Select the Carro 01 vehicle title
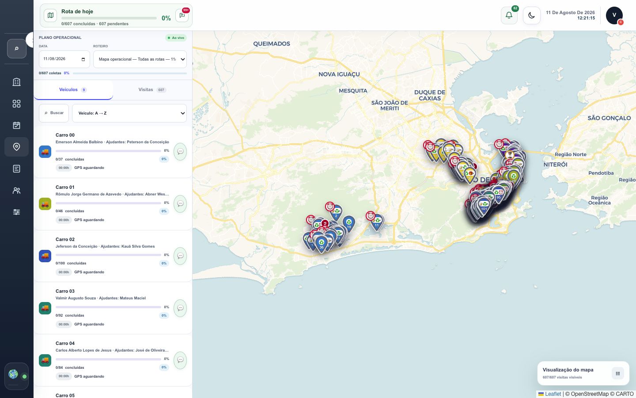Viewport: 636px width, 398px height. coord(65,188)
